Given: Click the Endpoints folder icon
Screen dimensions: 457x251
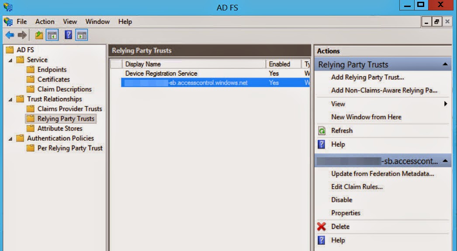Looking at the screenshot, I should coord(30,70).
